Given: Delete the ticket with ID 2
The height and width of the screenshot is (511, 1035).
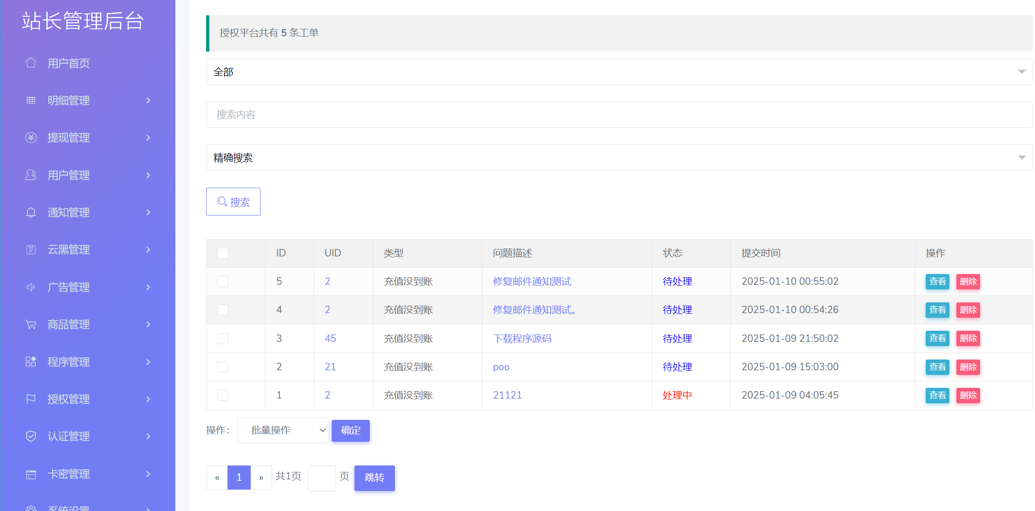Looking at the screenshot, I should 968,367.
